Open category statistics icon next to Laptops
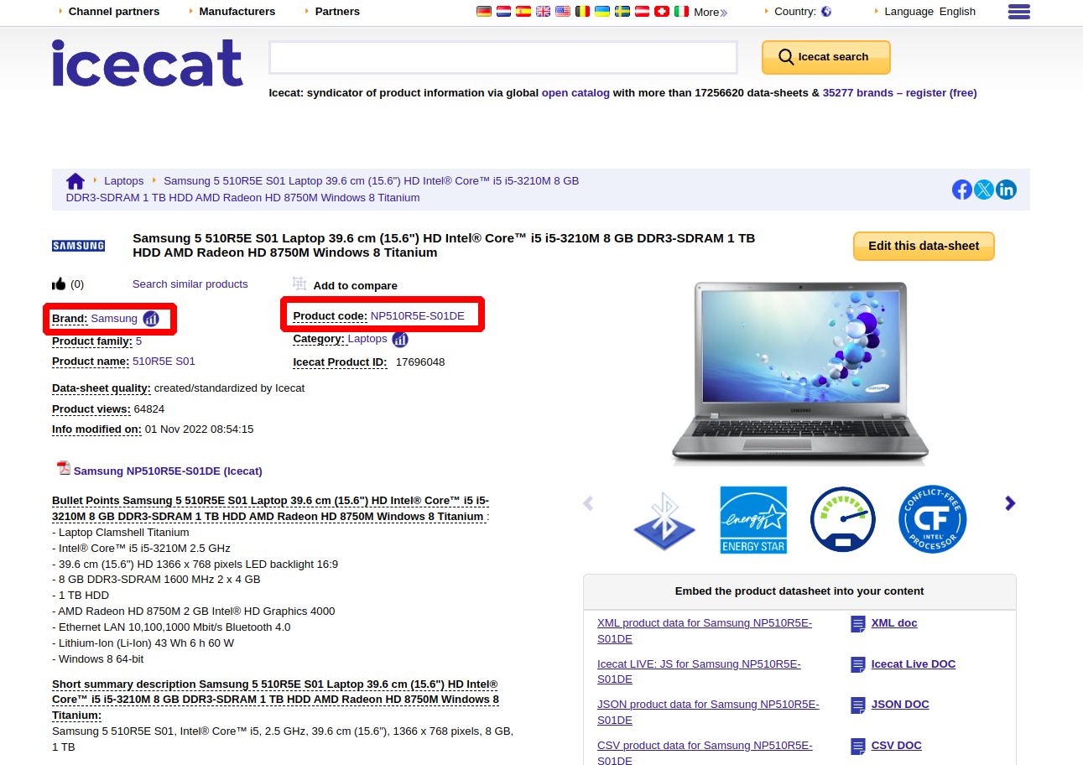The image size is (1083, 765). pos(400,340)
